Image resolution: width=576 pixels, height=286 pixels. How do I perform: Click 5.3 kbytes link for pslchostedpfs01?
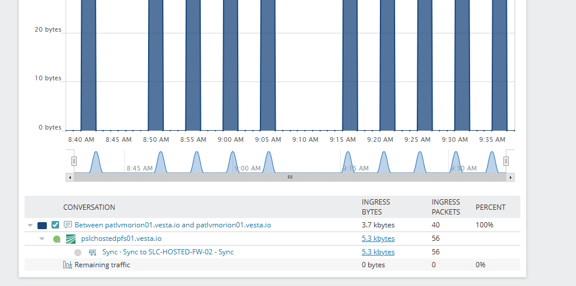pos(378,239)
